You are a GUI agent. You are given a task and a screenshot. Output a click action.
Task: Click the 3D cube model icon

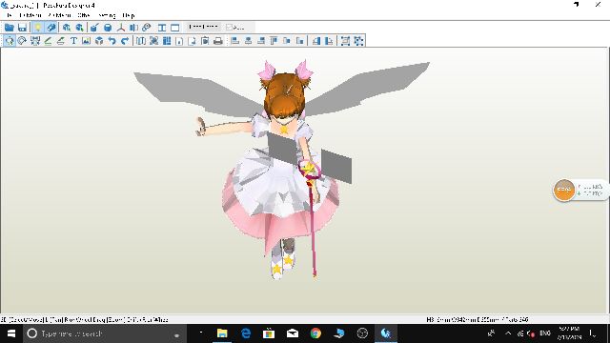(99, 40)
